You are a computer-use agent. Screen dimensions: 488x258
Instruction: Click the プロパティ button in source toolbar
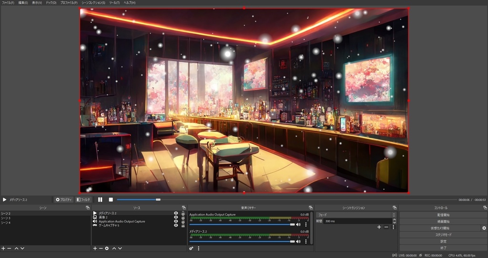[x=64, y=199]
